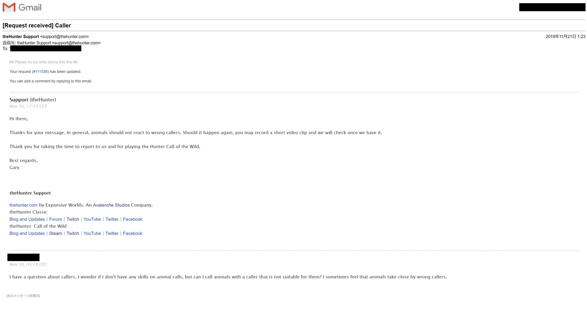
Task: Click the Gmail logo icon
Action: [x=9, y=7]
